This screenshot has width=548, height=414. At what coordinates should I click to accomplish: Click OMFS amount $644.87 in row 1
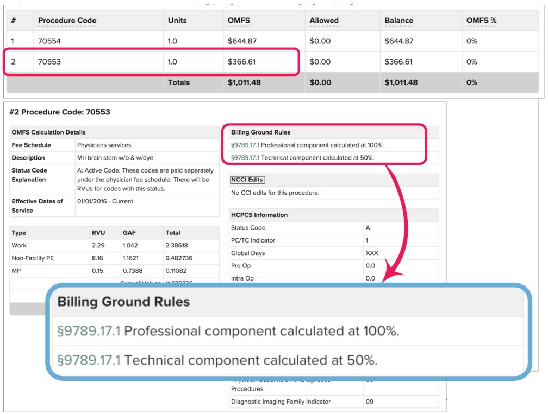[242, 41]
